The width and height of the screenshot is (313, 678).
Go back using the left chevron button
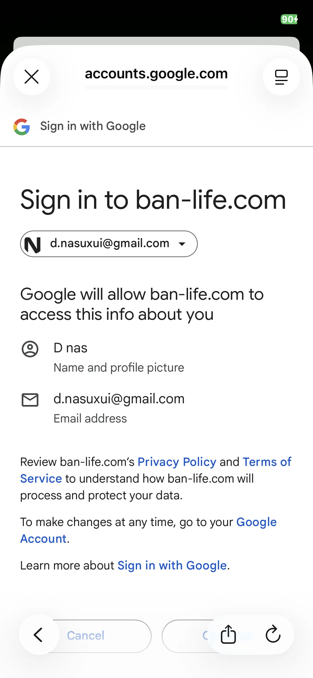point(38,635)
